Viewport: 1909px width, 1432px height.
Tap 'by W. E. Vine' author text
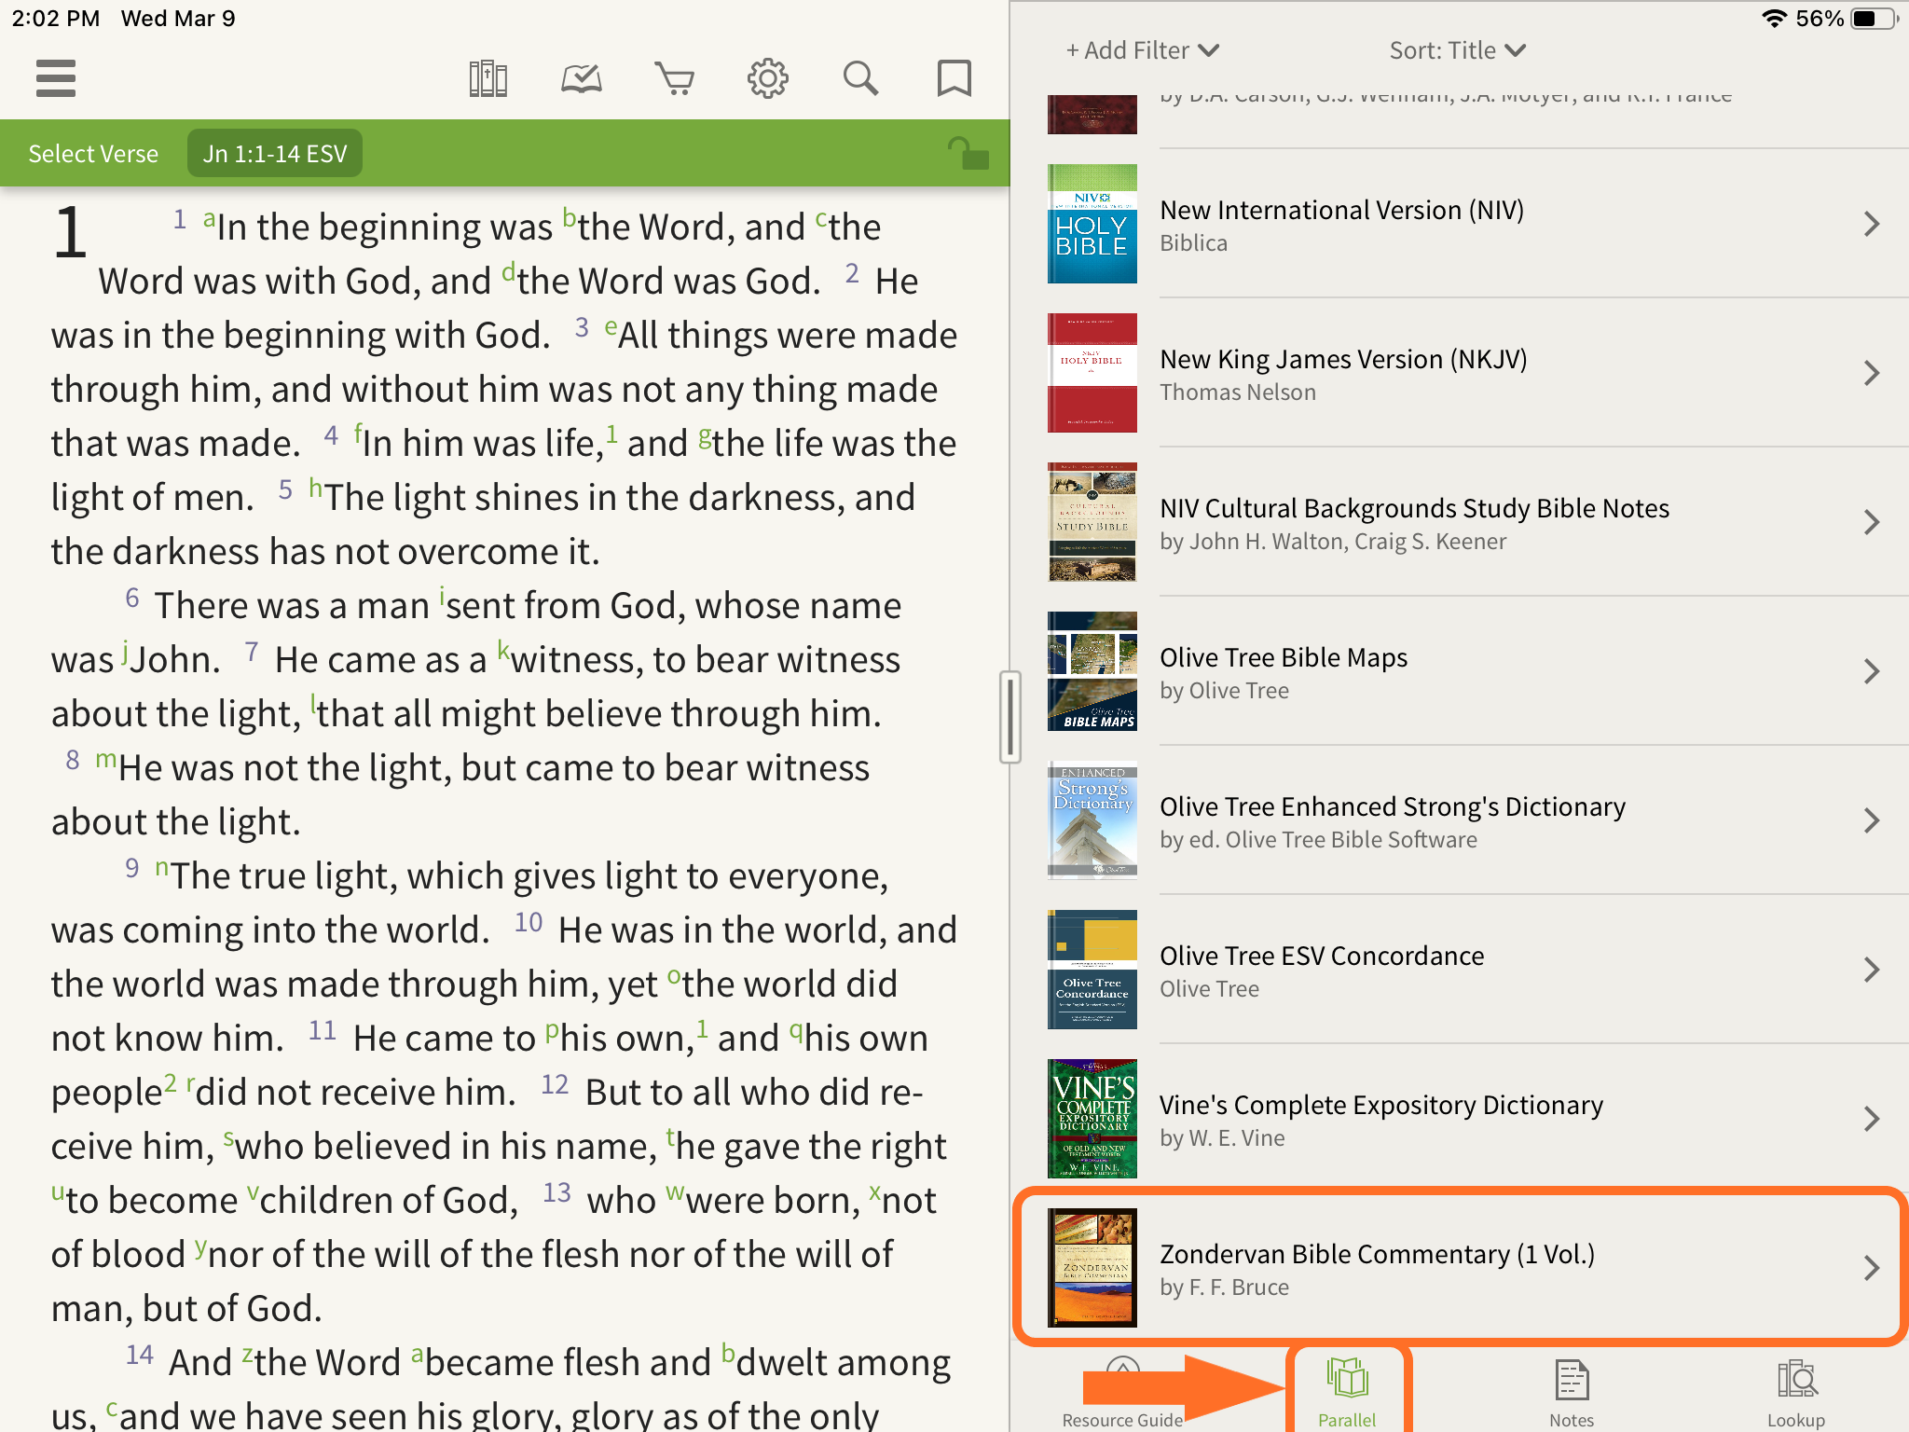pyautogui.click(x=1222, y=1138)
